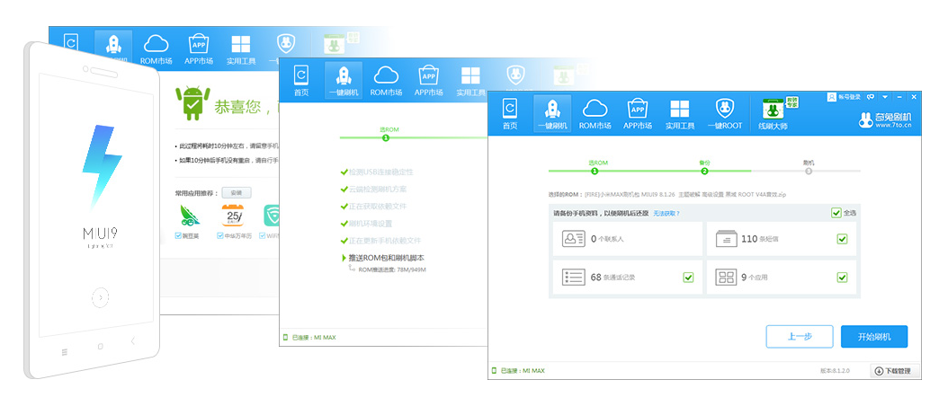Select 一键刷机 rocket in front window
Image resolution: width=939 pixels, height=415 pixels.
552,114
